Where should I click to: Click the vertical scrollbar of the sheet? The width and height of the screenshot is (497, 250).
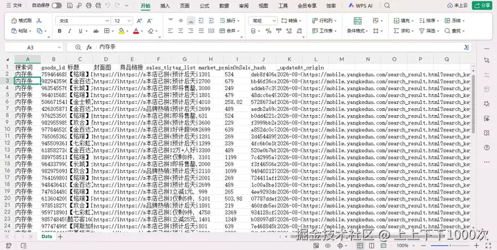point(474,104)
